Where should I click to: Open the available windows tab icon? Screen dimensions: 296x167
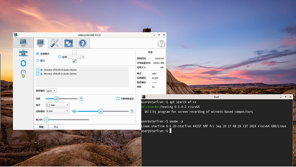point(69,43)
